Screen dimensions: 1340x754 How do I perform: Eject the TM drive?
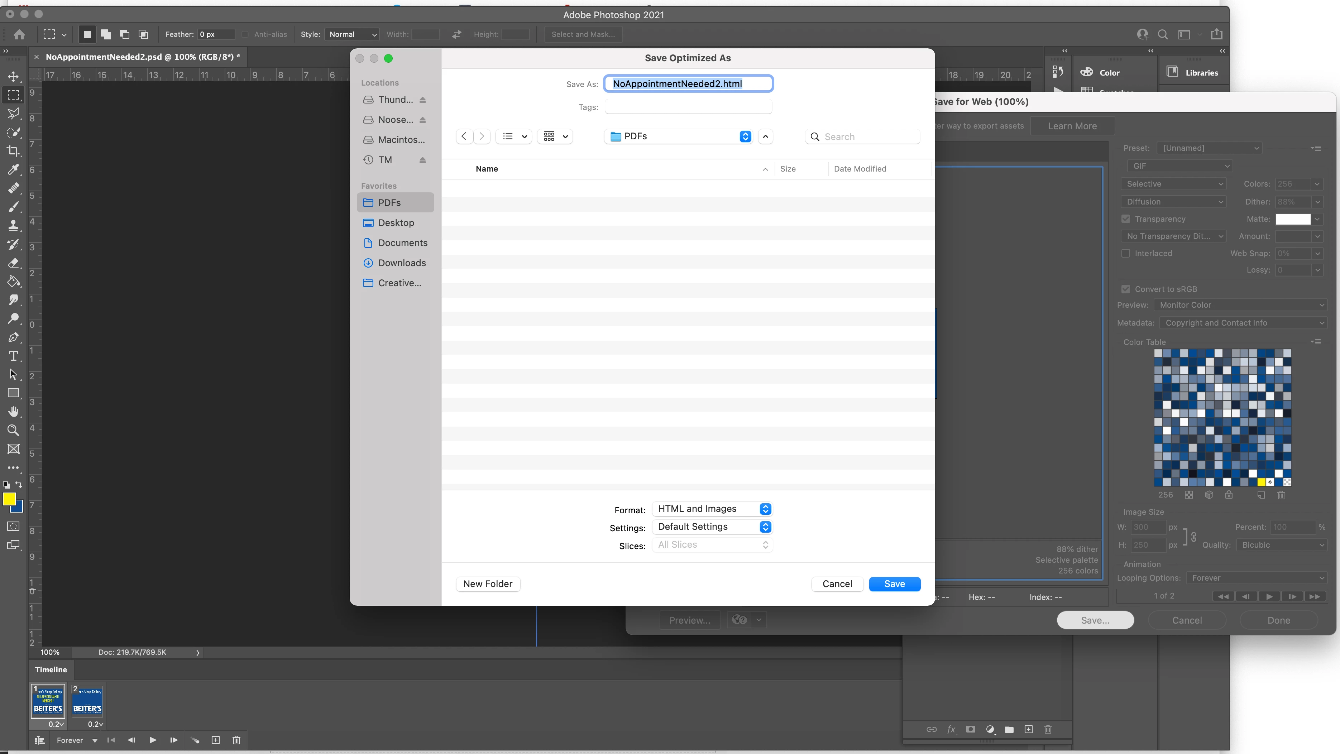point(422,160)
